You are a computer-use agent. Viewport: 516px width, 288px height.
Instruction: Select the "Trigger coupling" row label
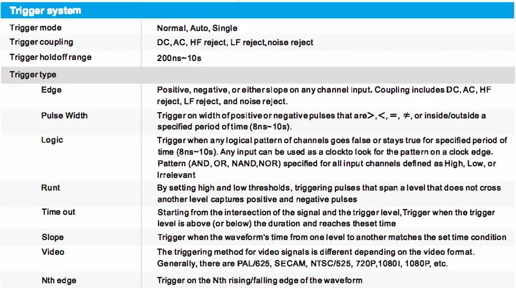42,42
